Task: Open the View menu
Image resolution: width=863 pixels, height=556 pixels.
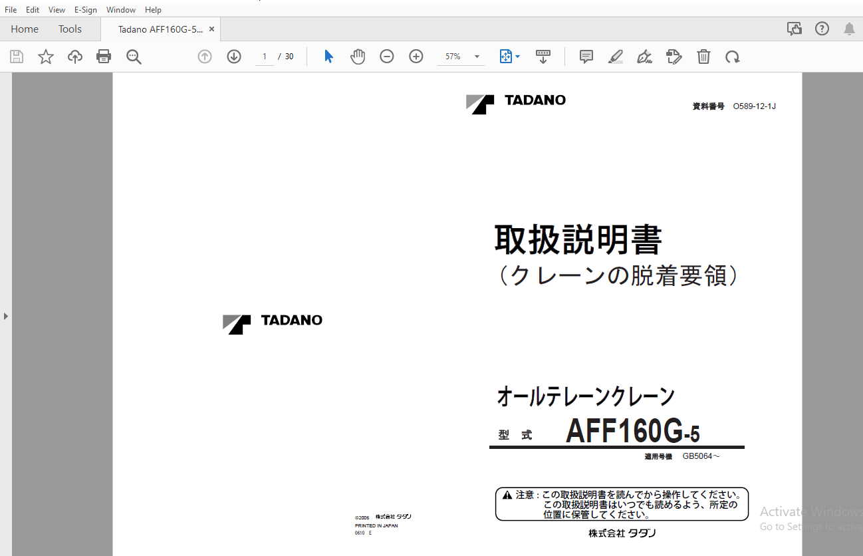Action: coord(57,10)
